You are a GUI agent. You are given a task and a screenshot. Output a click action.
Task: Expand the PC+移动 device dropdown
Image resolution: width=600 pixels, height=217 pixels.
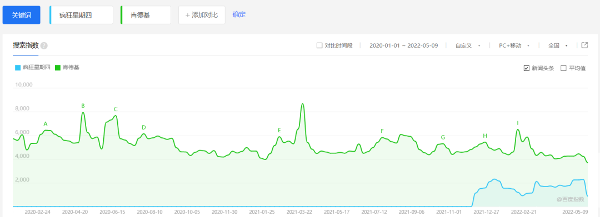pyautogui.click(x=514, y=46)
